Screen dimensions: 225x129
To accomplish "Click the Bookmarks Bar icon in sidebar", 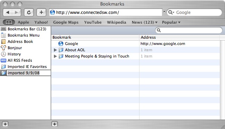I will coord(3,29).
